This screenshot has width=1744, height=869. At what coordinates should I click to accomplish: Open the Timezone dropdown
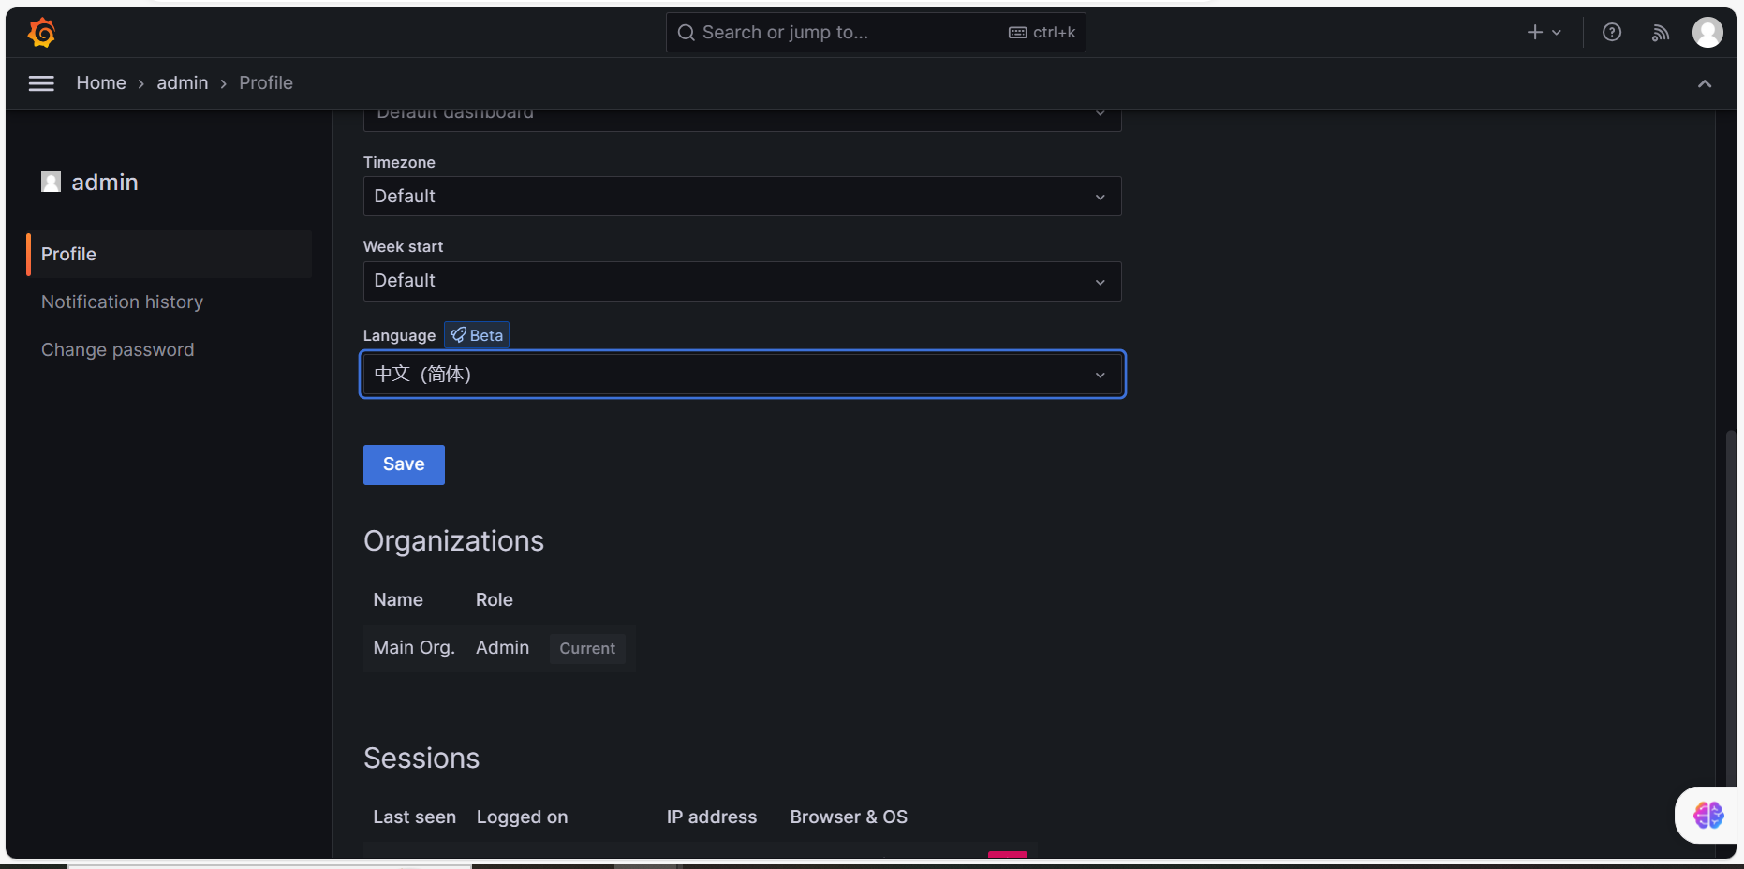click(x=742, y=197)
